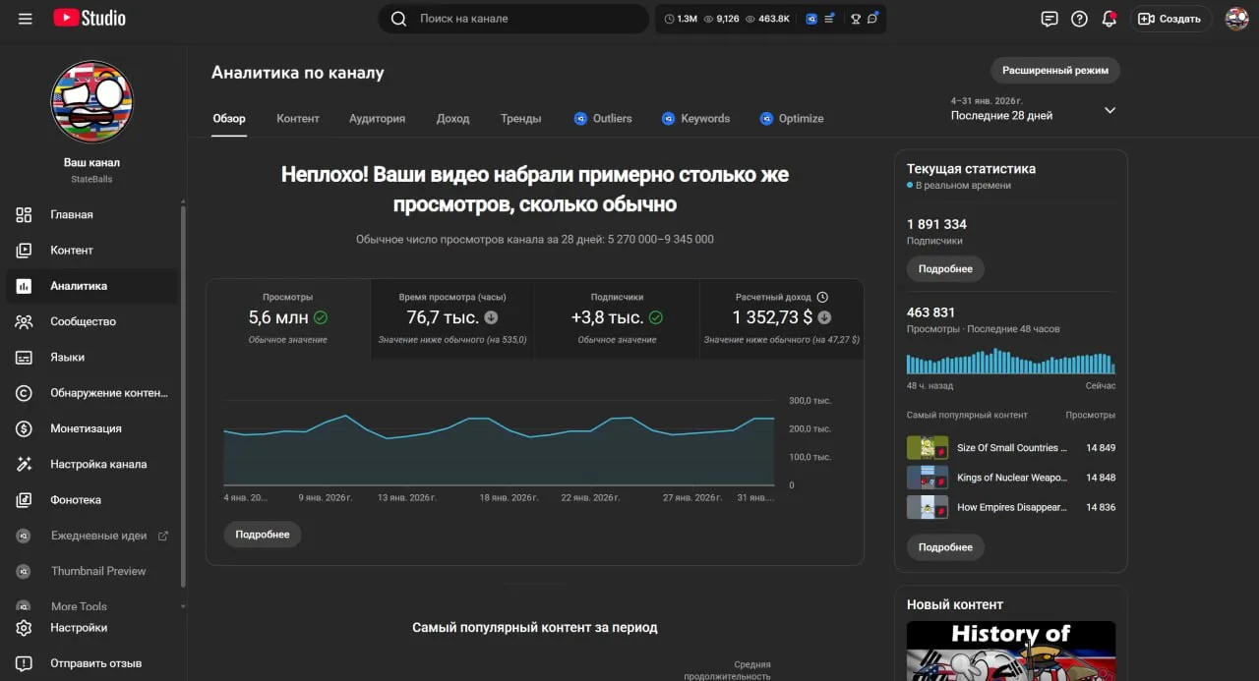Click the clock icon beside Расчетный доход
Screen dimensions: 1259x681
click(822, 297)
